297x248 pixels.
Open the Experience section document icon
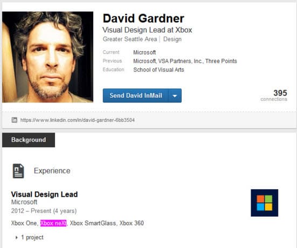pos(18,171)
